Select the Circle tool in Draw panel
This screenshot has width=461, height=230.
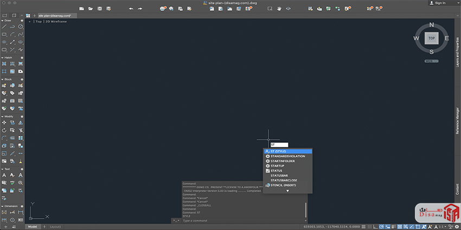pos(21,27)
